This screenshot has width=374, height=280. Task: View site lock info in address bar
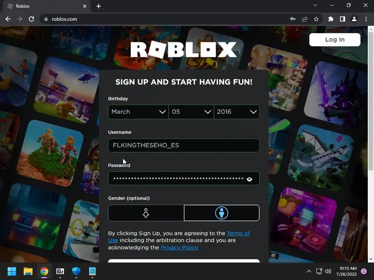(46, 19)
